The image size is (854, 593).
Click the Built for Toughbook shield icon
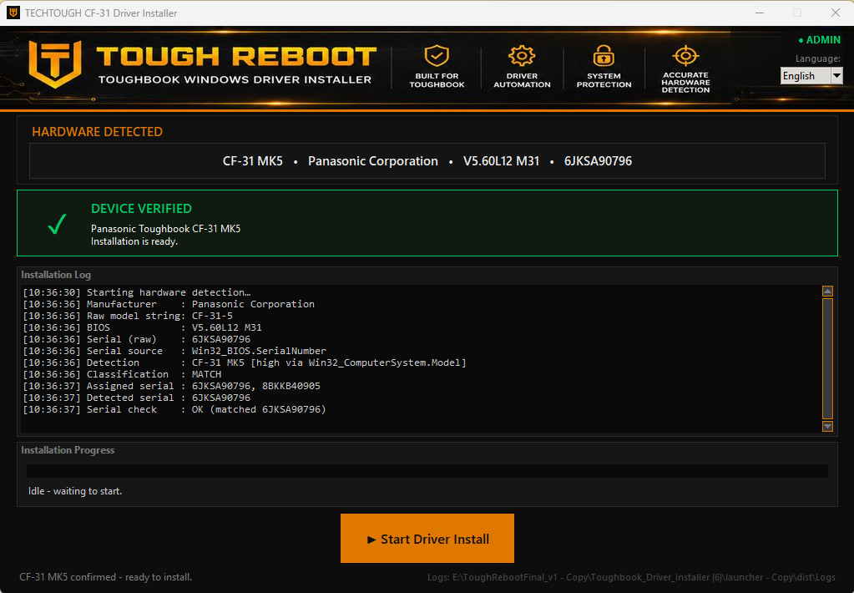437,56
